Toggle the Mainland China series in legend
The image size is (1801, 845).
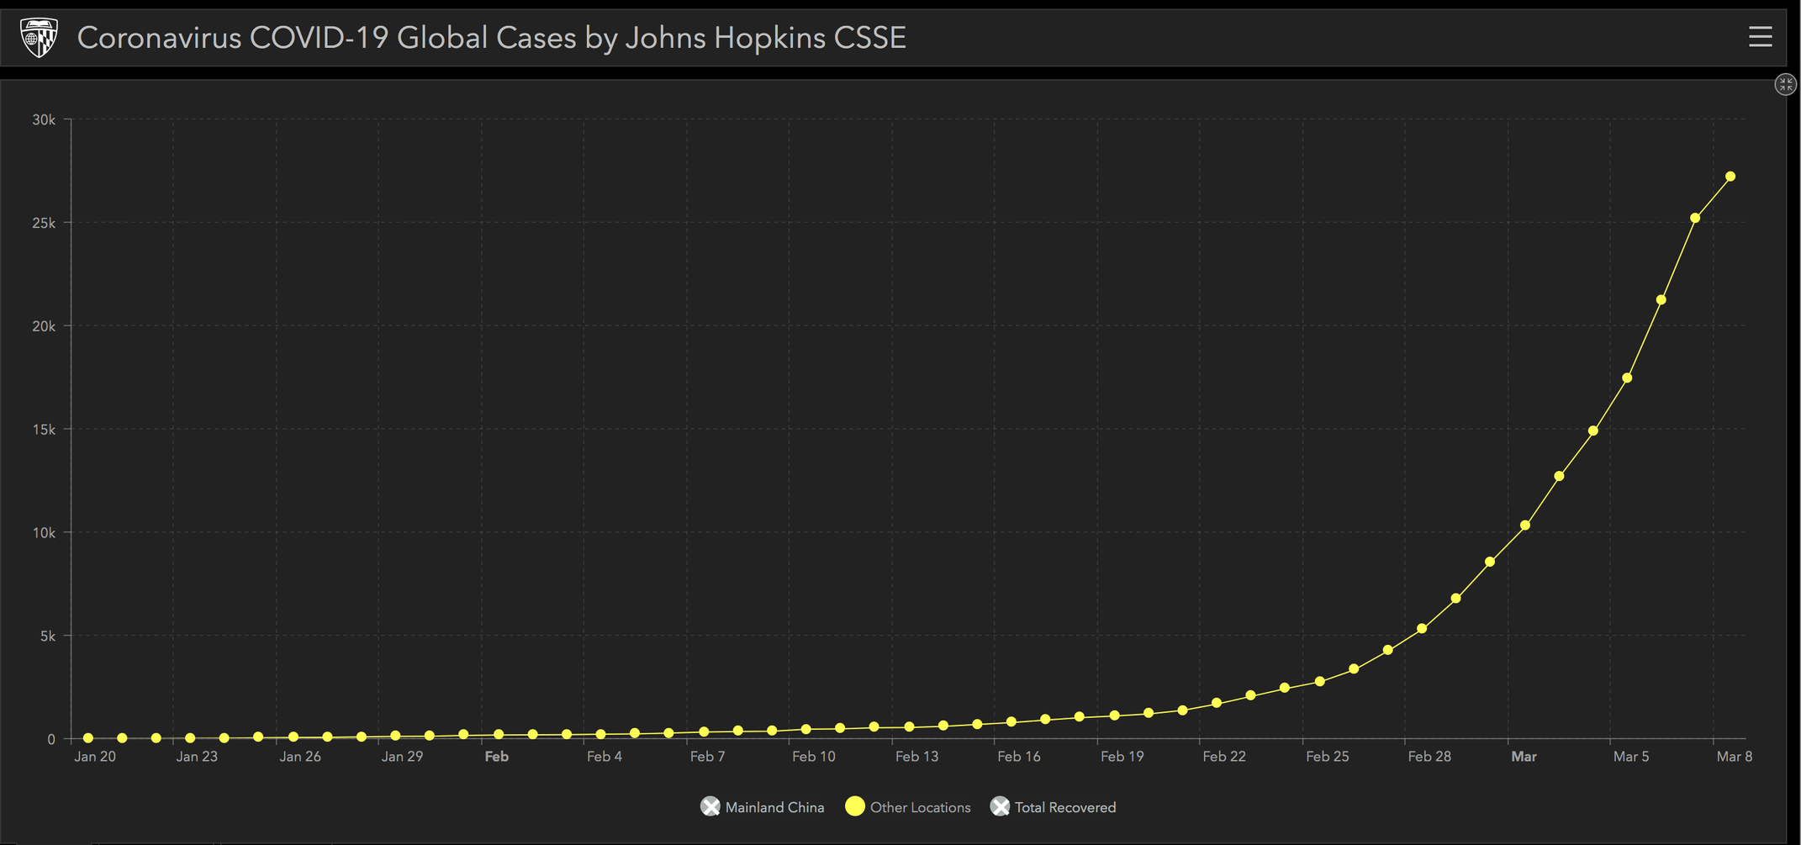click(763, 807)
